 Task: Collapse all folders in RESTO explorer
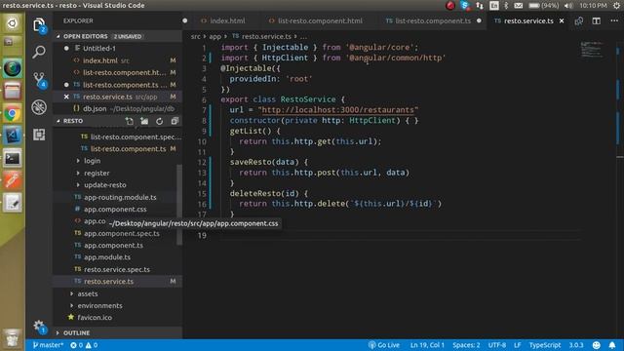[175, 121]
